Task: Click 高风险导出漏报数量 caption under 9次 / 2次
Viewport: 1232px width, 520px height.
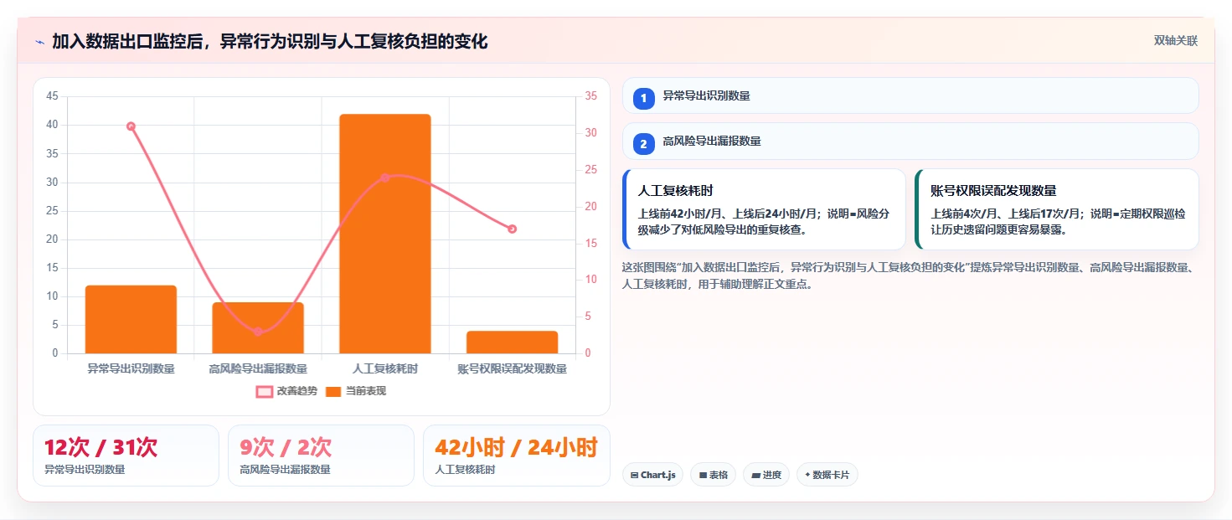Action: coord(285,470)
